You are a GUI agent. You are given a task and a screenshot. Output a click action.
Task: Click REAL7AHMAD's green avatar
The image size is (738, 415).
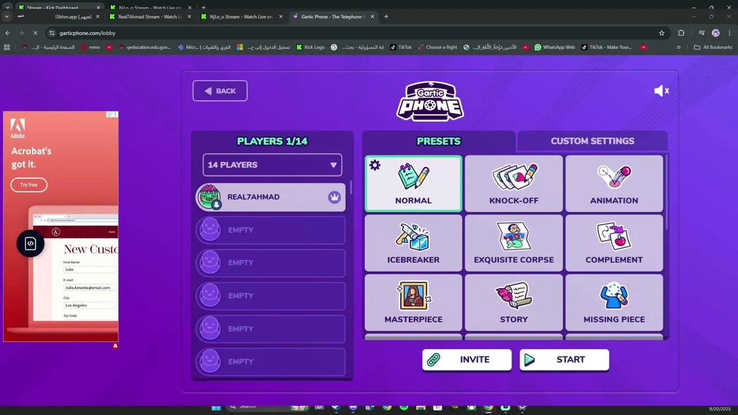tap(209, 197)
